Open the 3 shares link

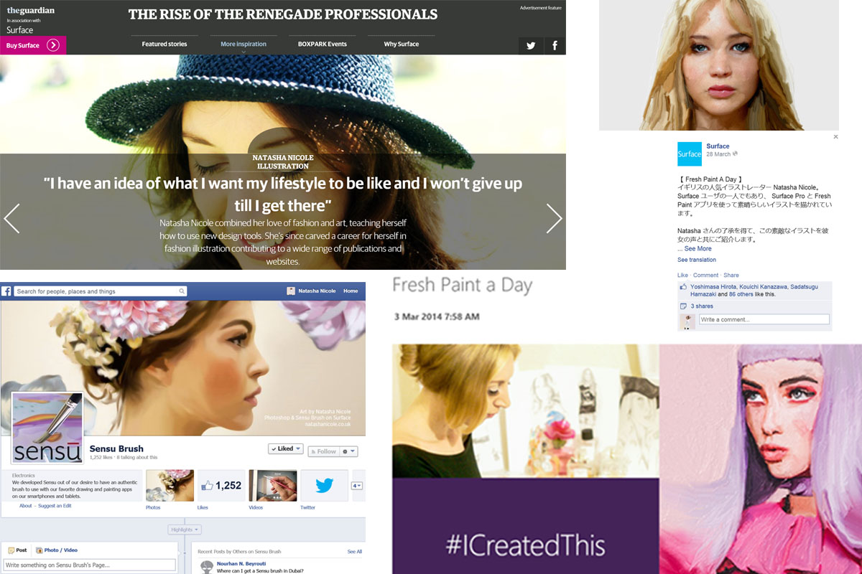702,306
